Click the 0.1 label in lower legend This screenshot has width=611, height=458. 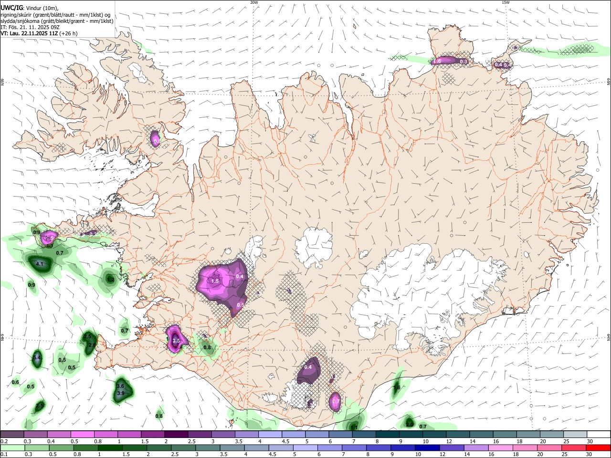click(4, 454)
